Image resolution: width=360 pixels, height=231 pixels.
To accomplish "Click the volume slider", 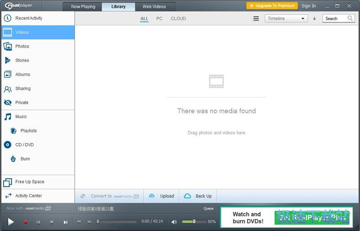I will click(x=194, y=221).
